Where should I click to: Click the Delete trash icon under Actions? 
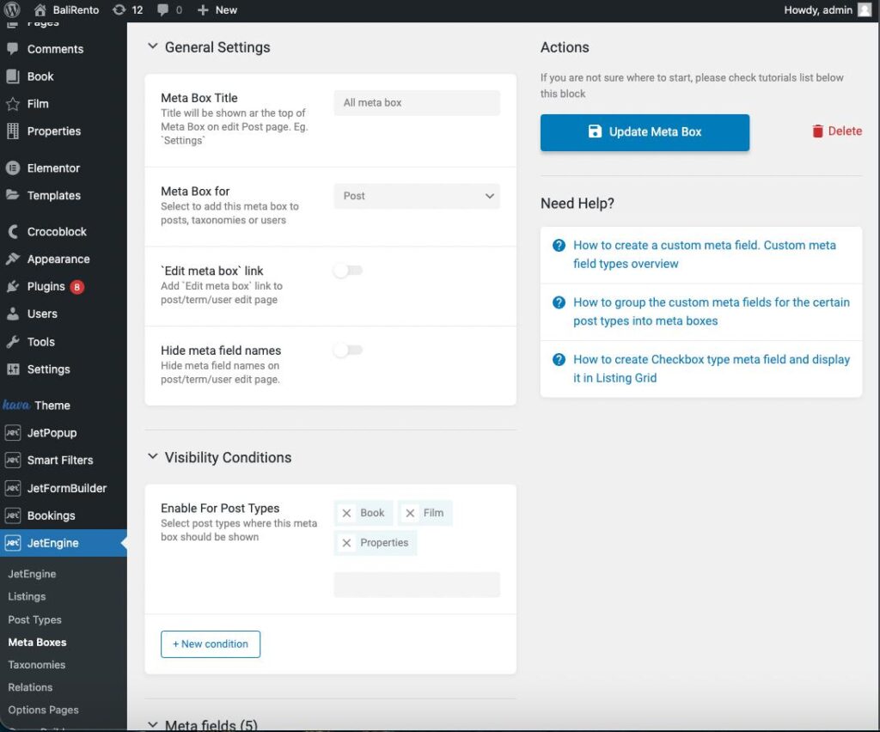point(816,131)
